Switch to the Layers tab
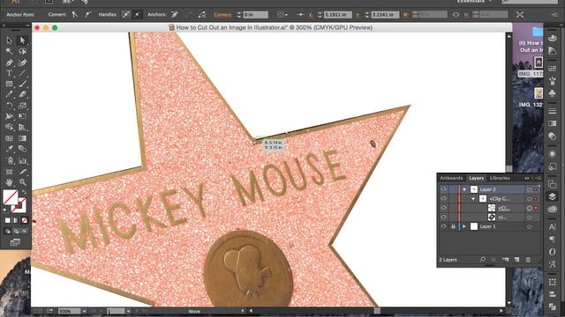565x317 pixels. coord(476,178)
